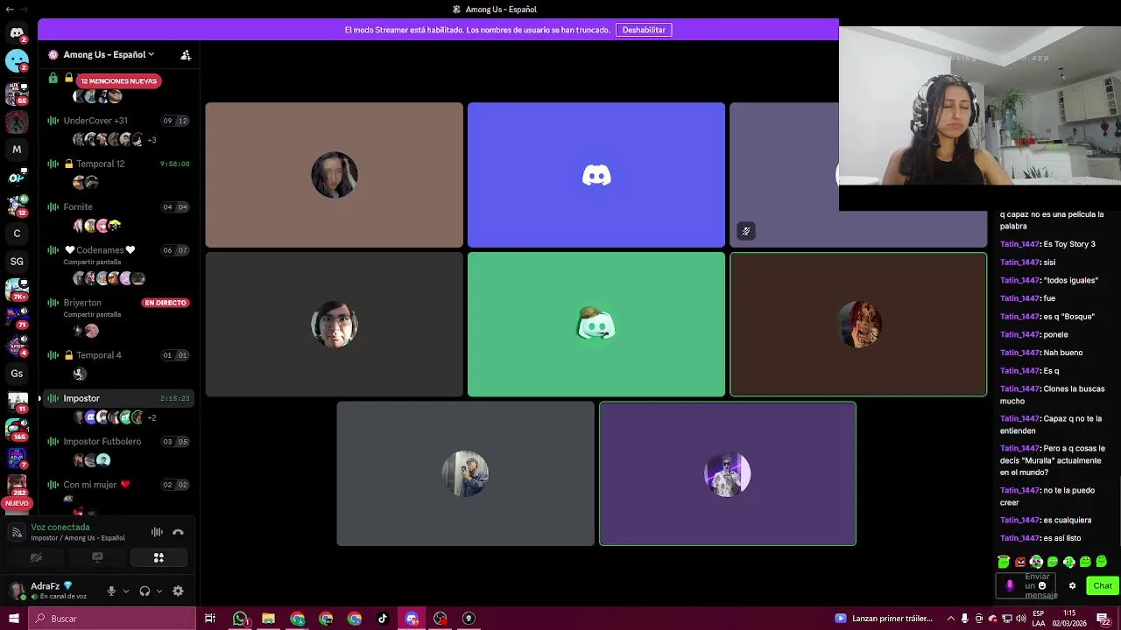
Task: Click the 12 menciones nuevas pill
Action: tap(118, 80)
